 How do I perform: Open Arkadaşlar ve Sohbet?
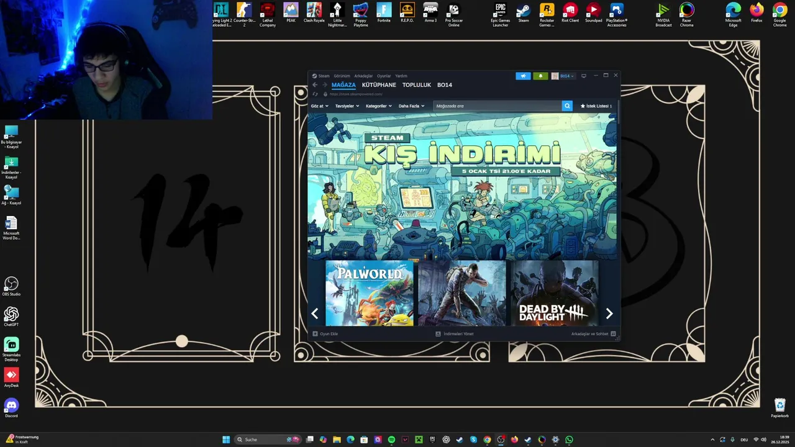click(x=593, y=334)
